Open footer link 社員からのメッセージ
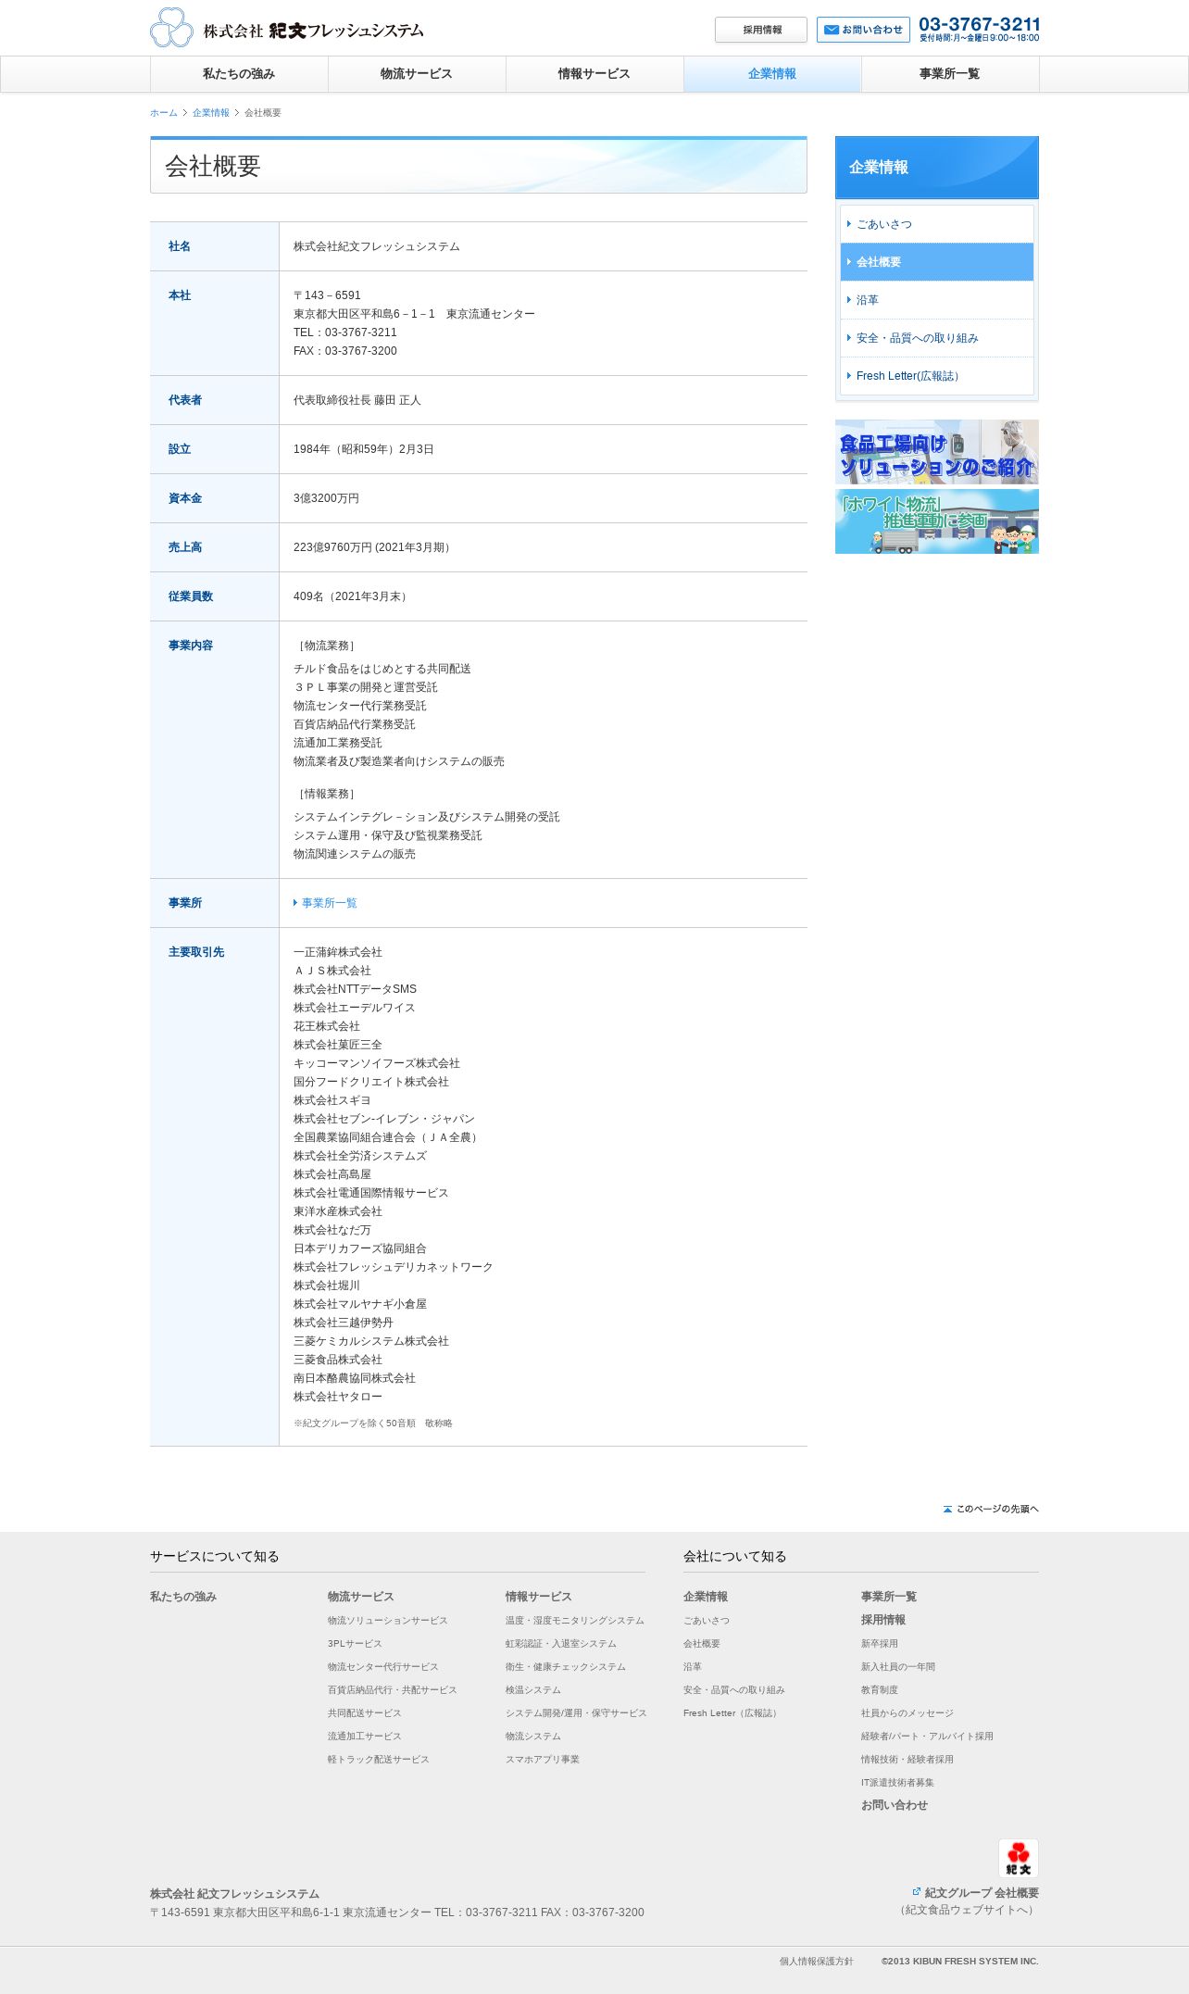This screenshot has width=1189, height=1994. point(907,1713)
